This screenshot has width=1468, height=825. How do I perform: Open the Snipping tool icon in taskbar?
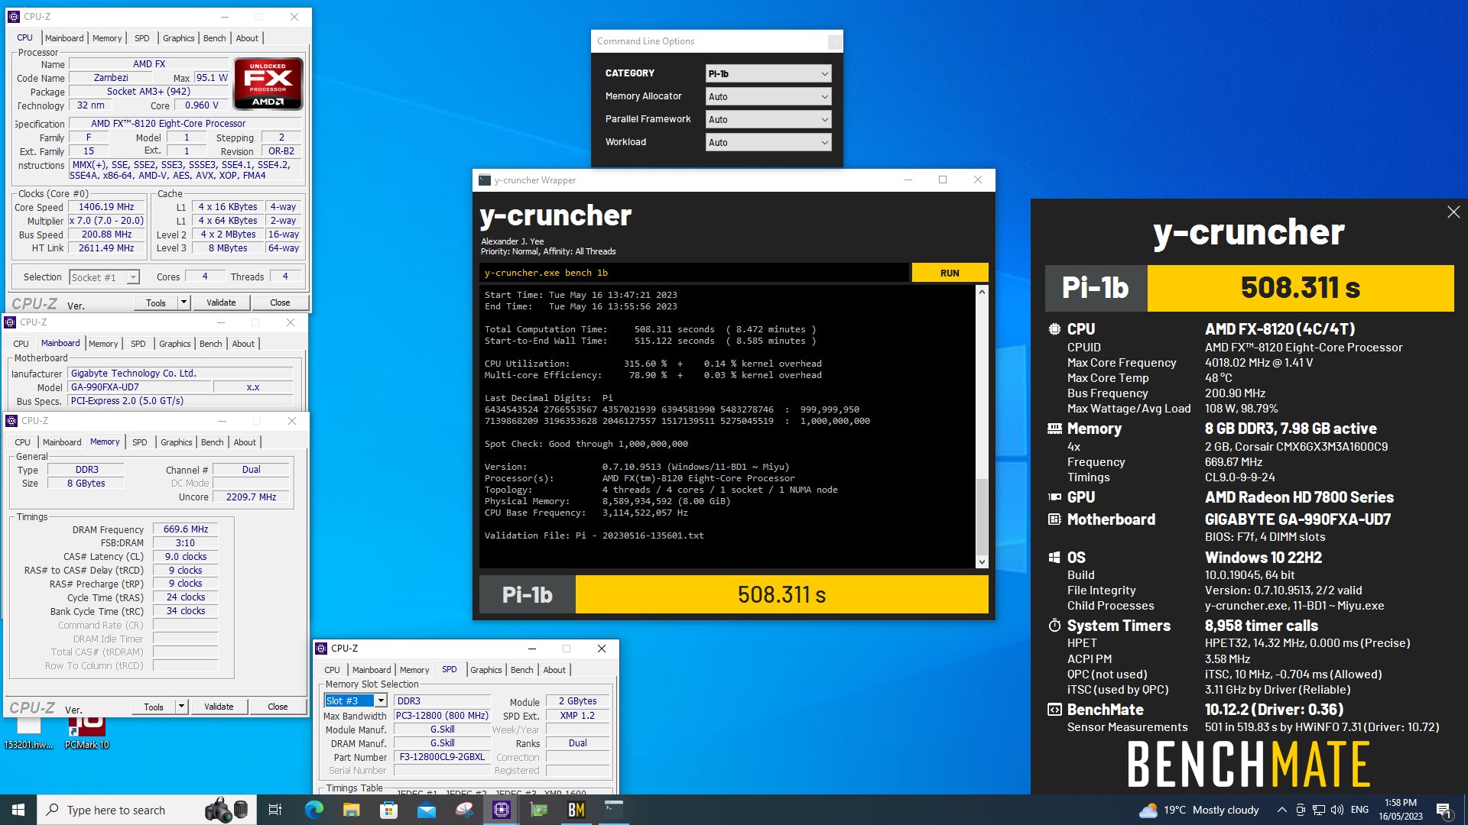coord(464,810)
